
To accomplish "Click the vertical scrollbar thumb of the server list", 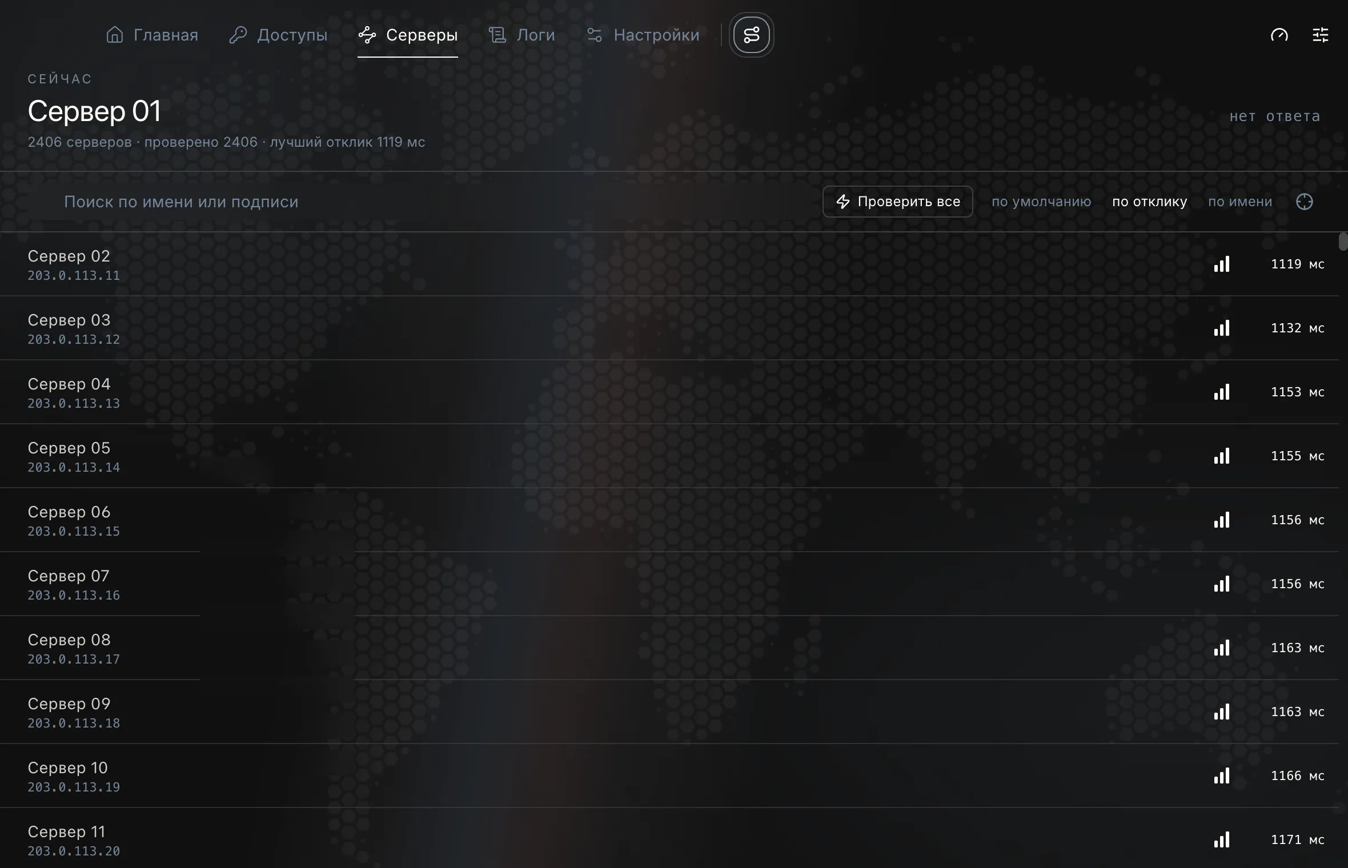I will click(x=1343, y=242).
